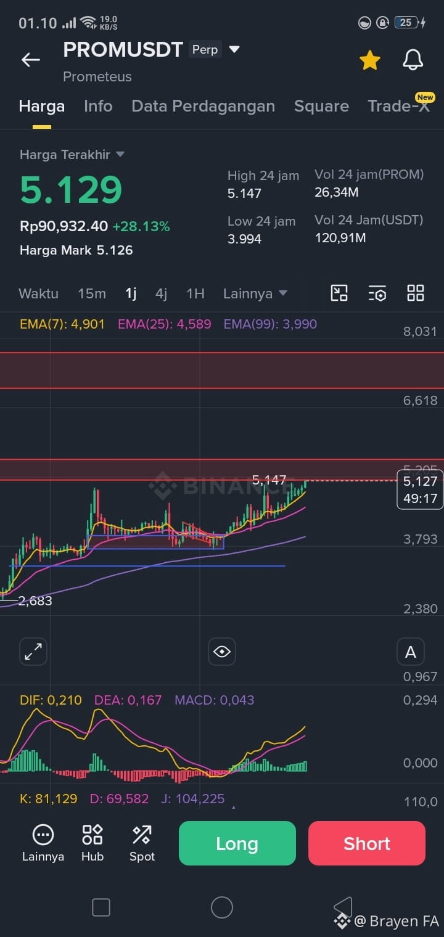The width and height of the screenshot is (444, 937).
Task: Tap the Rp90,932.40 converted price
Action: coord(64,226)
